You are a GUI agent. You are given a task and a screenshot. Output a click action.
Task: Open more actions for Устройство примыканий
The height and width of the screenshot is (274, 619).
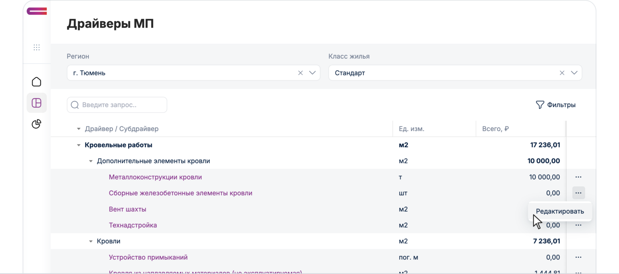(578, 257)
